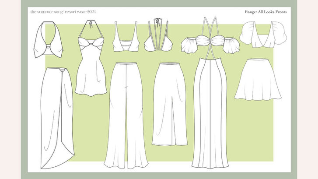Select the puff sleeve wrap crop top
Image resolution: width=318 pixels, height=179 pixels.
click(263, 35)
